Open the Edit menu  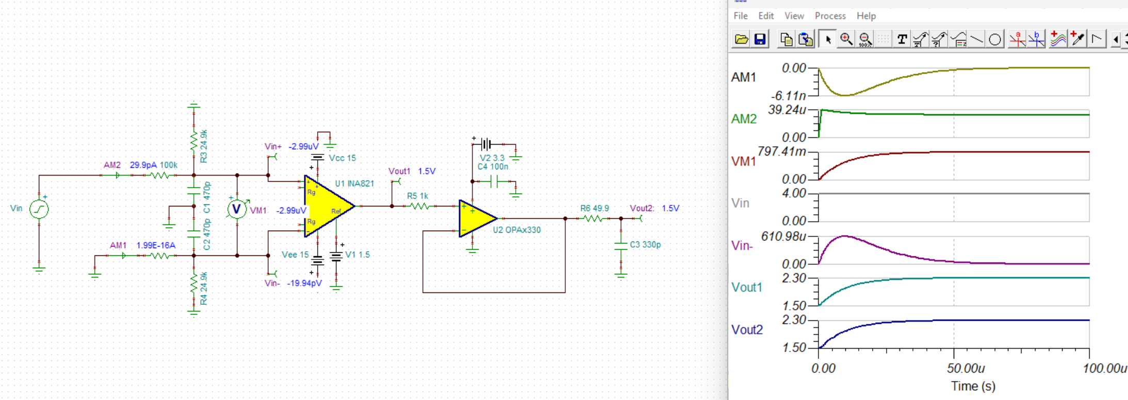pos(766,16)
